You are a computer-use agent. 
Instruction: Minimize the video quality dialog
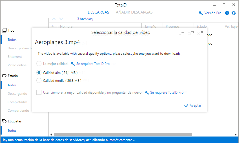183,33
